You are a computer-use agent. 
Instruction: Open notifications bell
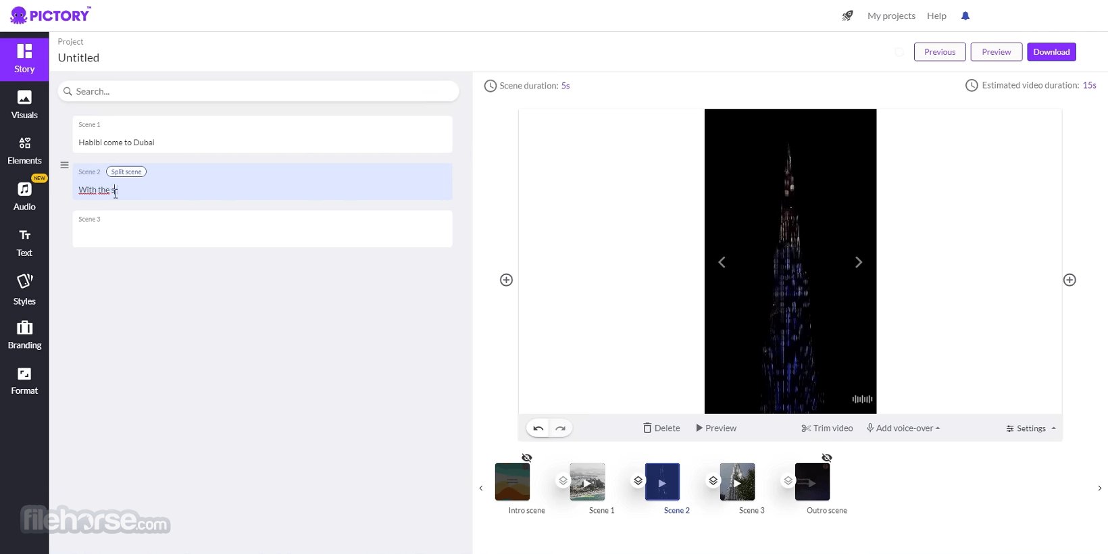coord(965,16)
